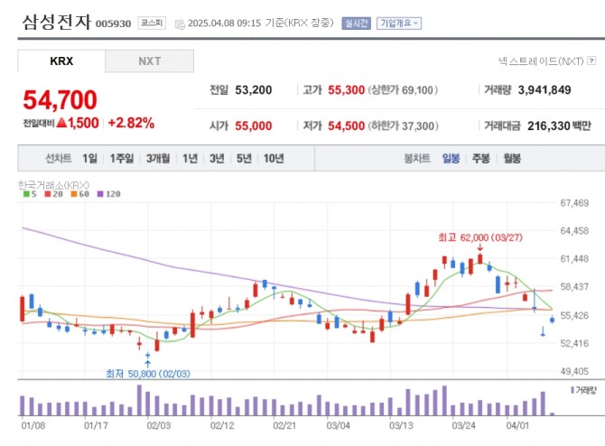Click the green 5-day moving average legend

click(x=30, y=194)
